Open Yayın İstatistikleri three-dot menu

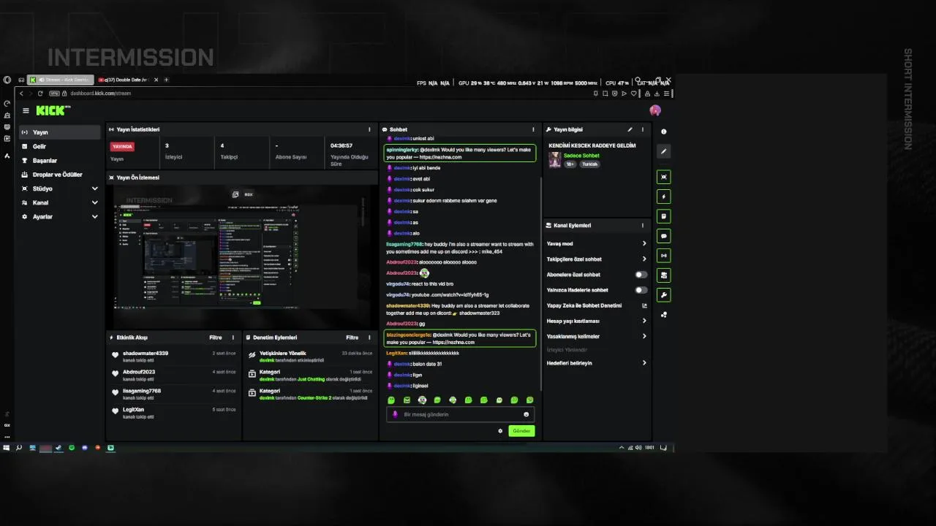(369, 129)
